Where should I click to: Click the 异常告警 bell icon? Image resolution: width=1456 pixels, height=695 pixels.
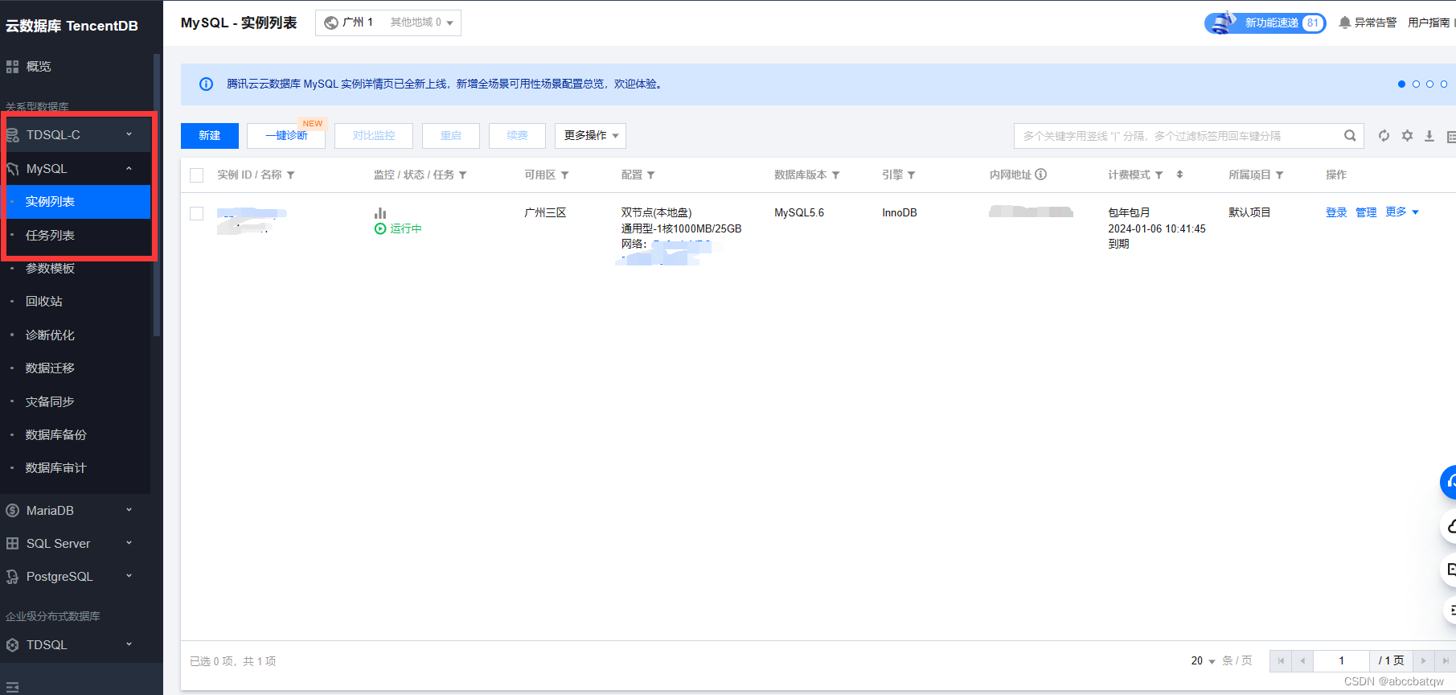click(1344, 23)
